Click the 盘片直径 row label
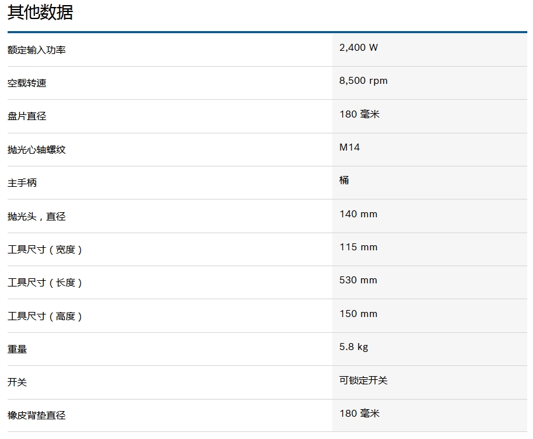This screenshot has height=439, width=533. (27, 116)
